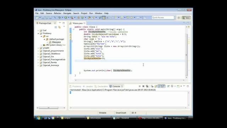Select Klasa.java in Package Explorer
Screen dimensions: 227x128
coord(55,42)
